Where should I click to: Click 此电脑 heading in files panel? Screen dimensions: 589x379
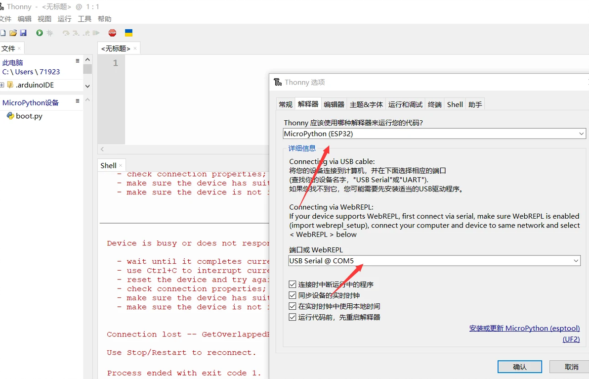[13, 62]
